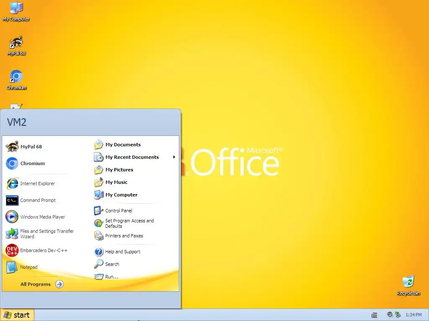The image size is (429, 321).
Task: Click Command Prompt icon in Start menu
Action: pyautogui.click(x=12, y=200)
